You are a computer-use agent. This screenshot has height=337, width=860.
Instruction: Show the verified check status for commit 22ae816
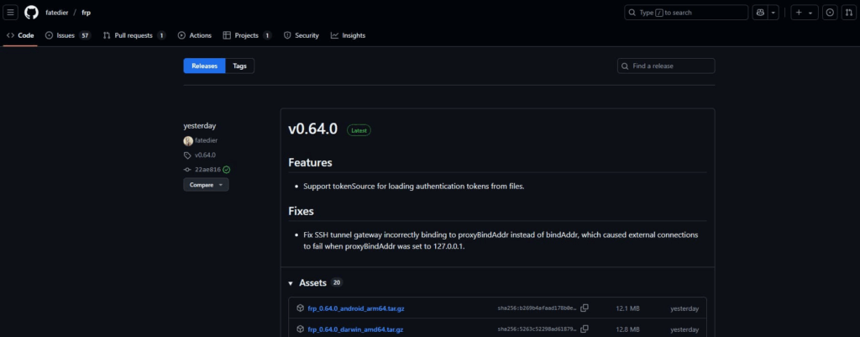click(227, 170)
